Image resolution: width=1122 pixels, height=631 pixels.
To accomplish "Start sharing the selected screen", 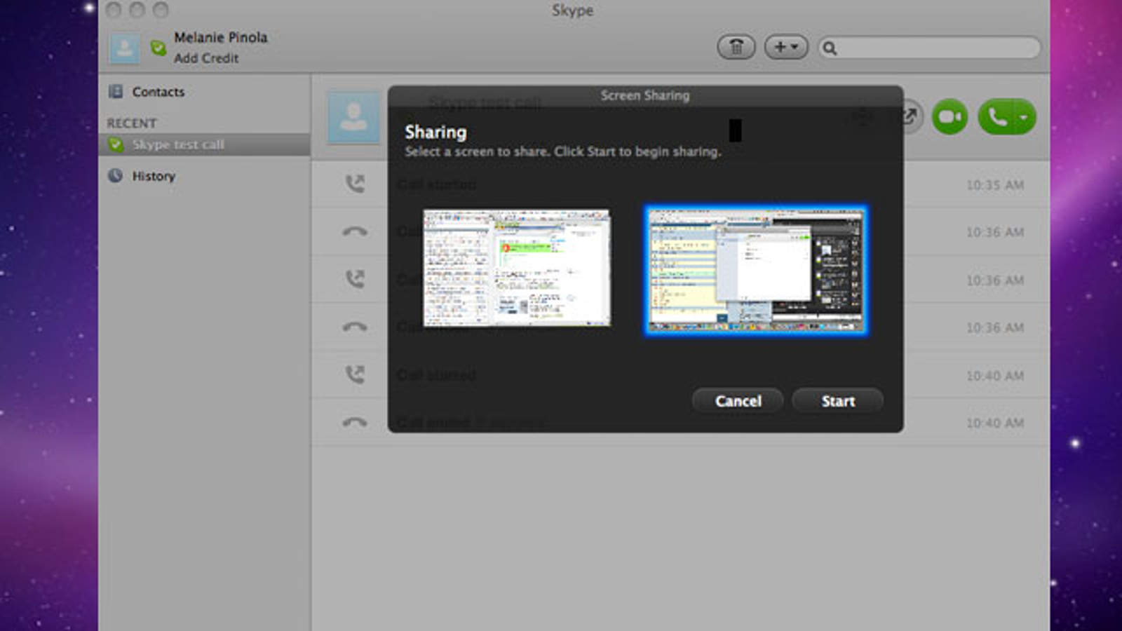I will [x=837, y=401].
